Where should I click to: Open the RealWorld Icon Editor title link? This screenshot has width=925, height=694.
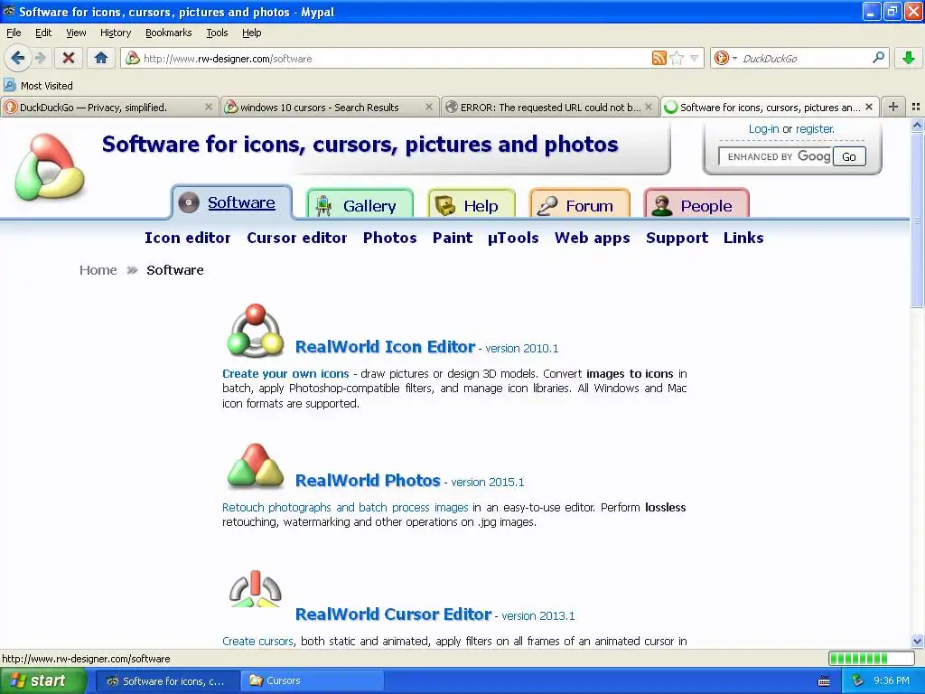[x=385, y=346]
